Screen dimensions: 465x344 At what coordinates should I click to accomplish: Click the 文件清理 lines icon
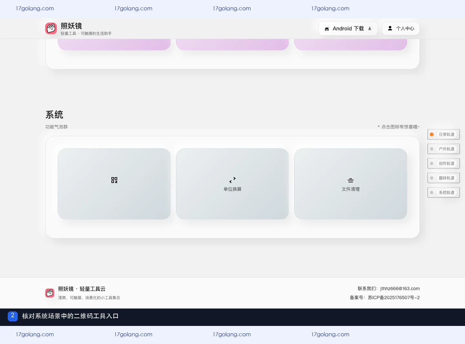351,180
